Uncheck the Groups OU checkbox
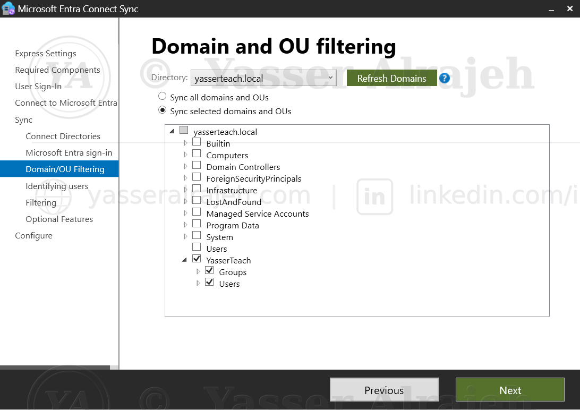The height and width of the screenshot is (410, 580). tap(209, 271)
